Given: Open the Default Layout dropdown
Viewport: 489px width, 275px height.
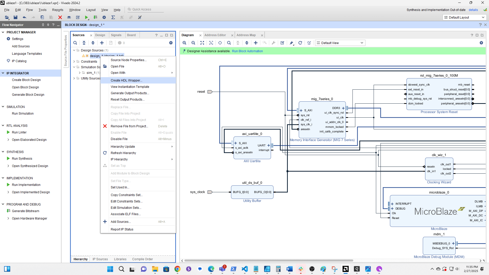Looking at the screenshot, I should pos(464,17).
